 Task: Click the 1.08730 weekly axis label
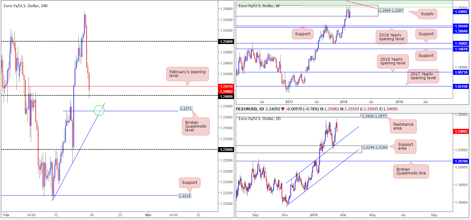462,72
